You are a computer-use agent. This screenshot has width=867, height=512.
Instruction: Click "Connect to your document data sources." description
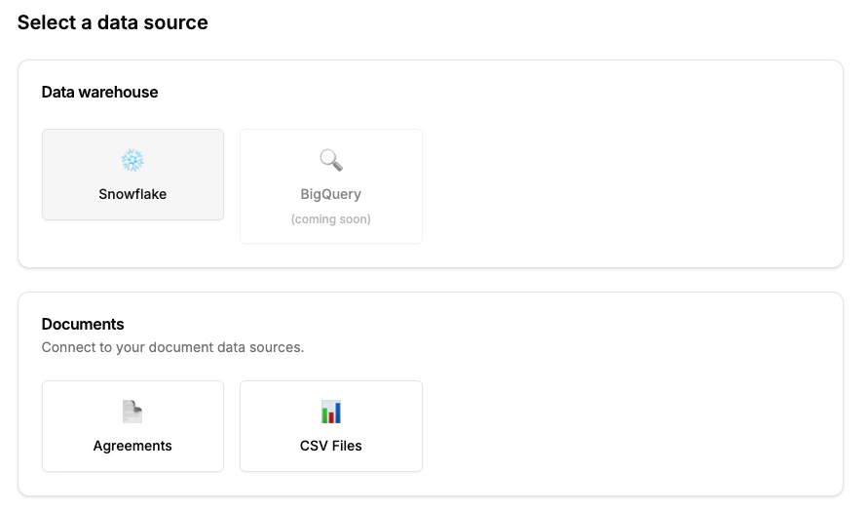pos(172,347)
